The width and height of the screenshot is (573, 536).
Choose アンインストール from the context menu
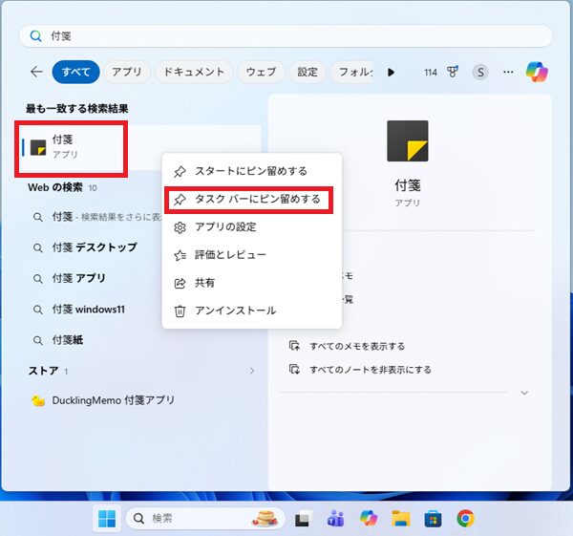[x=235, y=311]
